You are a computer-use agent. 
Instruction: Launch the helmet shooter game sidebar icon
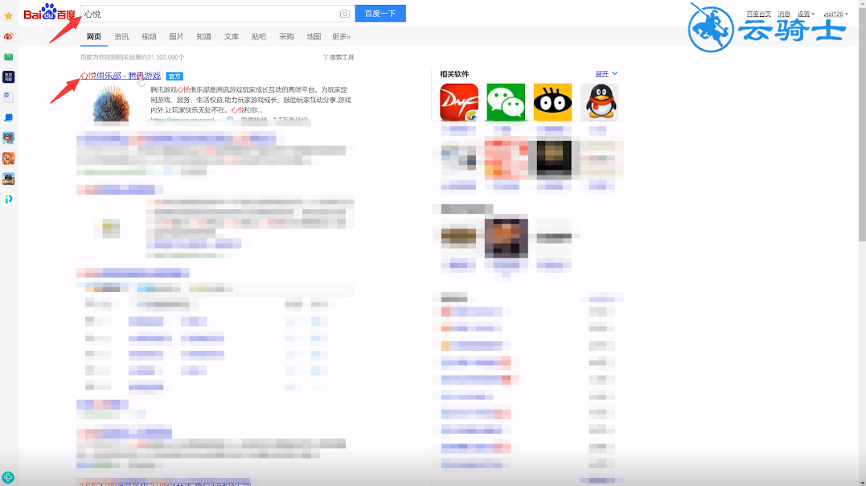pos(8,179)
